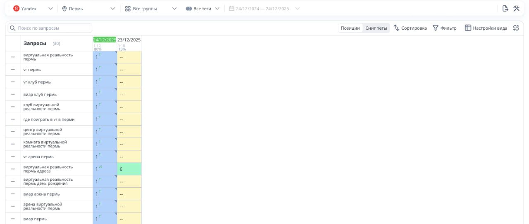Viewport: 529px width, 224px height.
Task: Switch to the Позиции tab
Action: 350,28
